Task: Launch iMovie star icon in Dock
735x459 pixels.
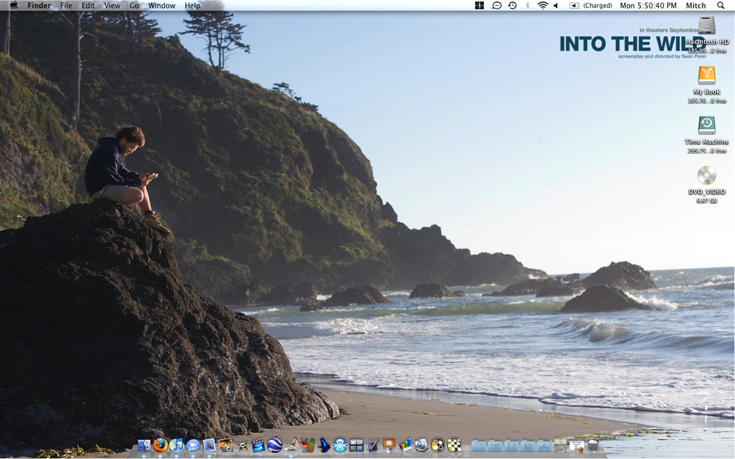Action: point(242,445)
